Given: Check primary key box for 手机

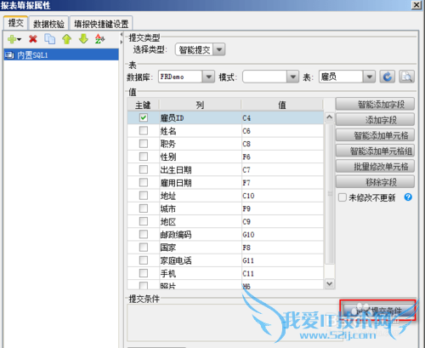Looking at the screenshot, I should tap(144, 273).
